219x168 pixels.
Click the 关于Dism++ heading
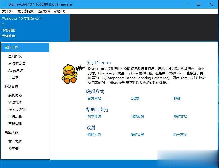coord(99,63)
